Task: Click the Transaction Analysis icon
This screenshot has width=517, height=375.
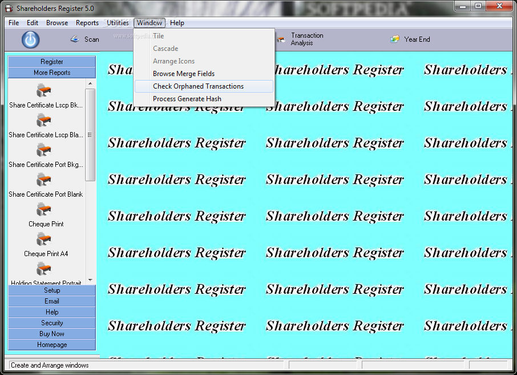Action: (x=281, y=39)
